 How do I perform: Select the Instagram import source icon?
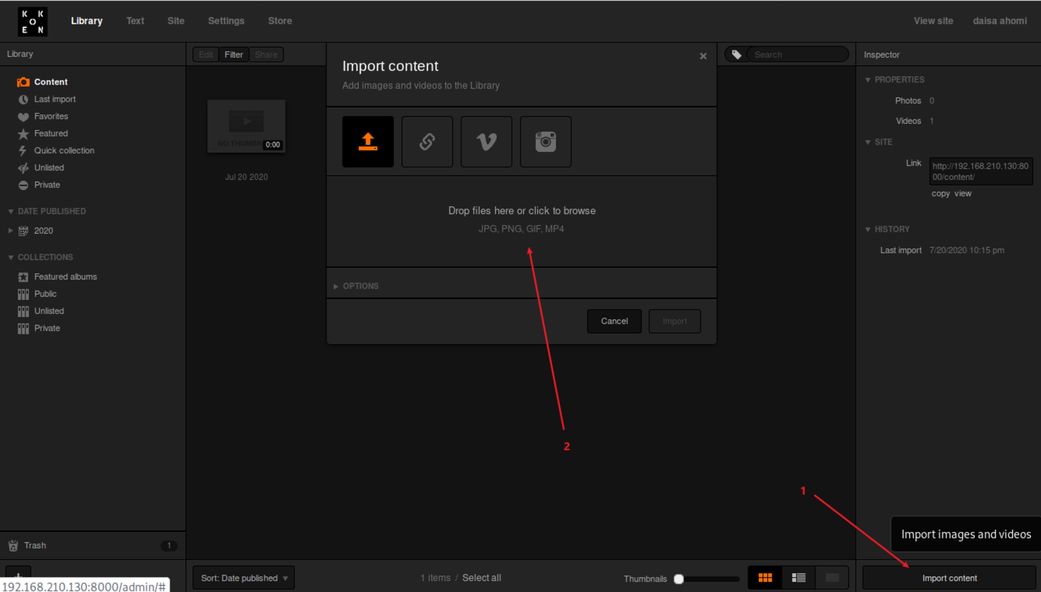click(x=545, y=142)
